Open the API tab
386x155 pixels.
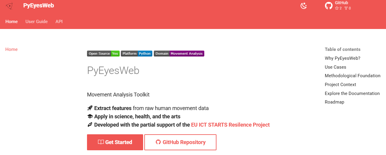tap(59, 22)
